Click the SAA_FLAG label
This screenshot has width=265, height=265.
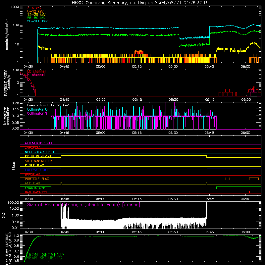(x=32, y=175)
